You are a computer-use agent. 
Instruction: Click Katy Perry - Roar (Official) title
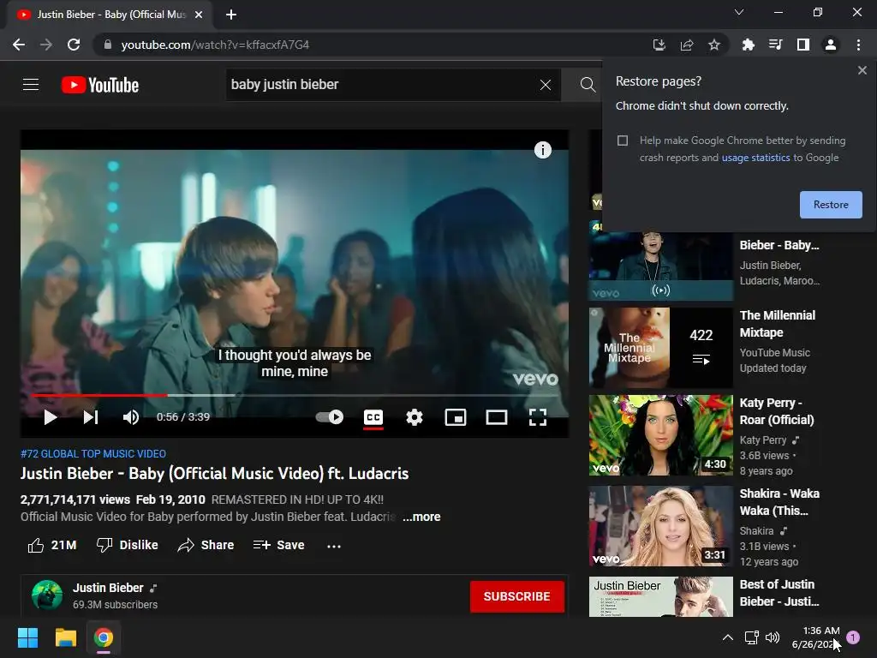(777, 411)
